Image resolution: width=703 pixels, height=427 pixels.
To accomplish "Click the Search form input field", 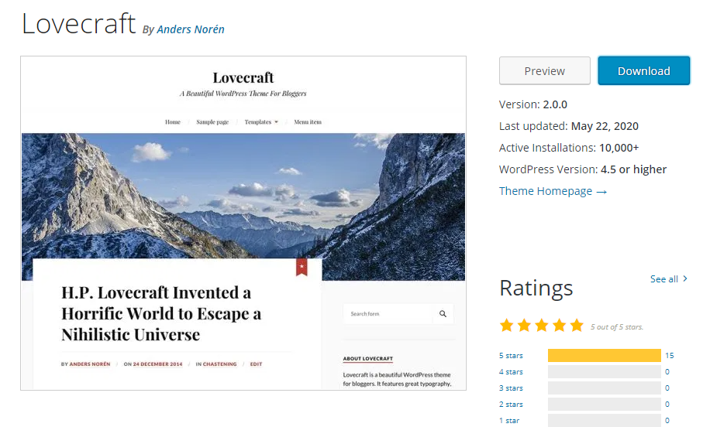I will 388,314.
